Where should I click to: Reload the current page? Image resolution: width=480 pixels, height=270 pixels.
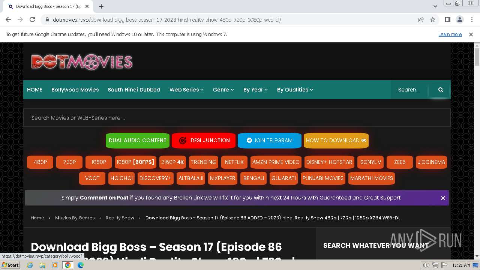32,20
